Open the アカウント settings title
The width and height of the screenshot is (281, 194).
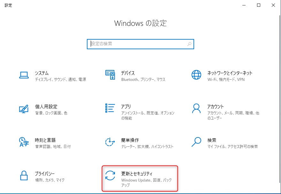point(216,107)
